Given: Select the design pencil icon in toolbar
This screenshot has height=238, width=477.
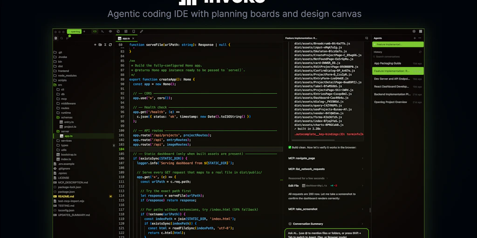Looking at the screenshot, I should coord(142,31).
